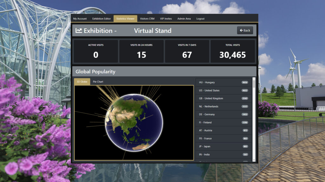Open the Visitors CRM tab
The image size is (325, 182).
pyautogui.click(x=147, y=19)
